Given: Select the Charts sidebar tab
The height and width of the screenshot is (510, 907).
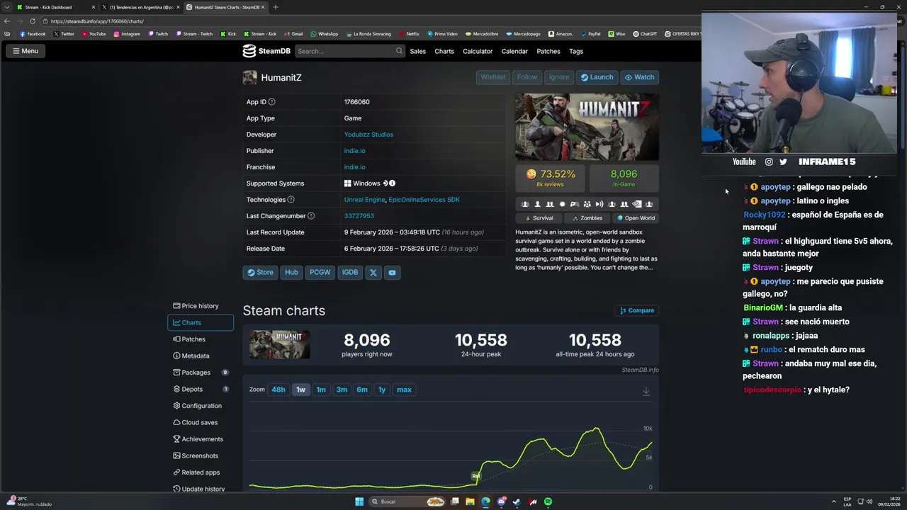Looking at the screenshot, I should click(x=201, y=322).
